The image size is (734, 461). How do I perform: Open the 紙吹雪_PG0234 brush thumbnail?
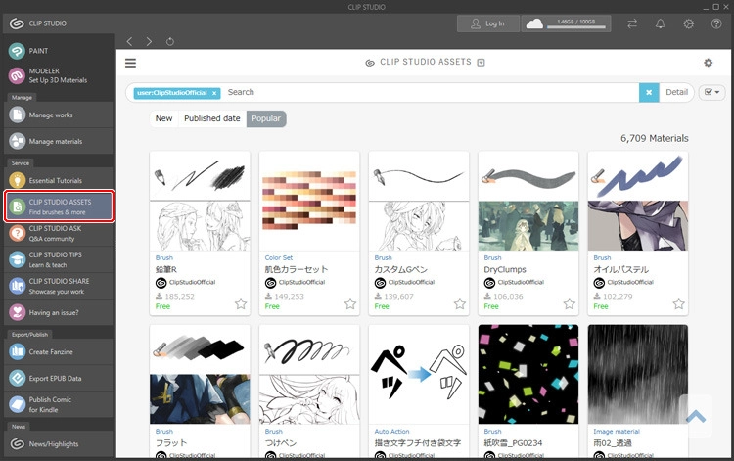[x=528, y=375]
